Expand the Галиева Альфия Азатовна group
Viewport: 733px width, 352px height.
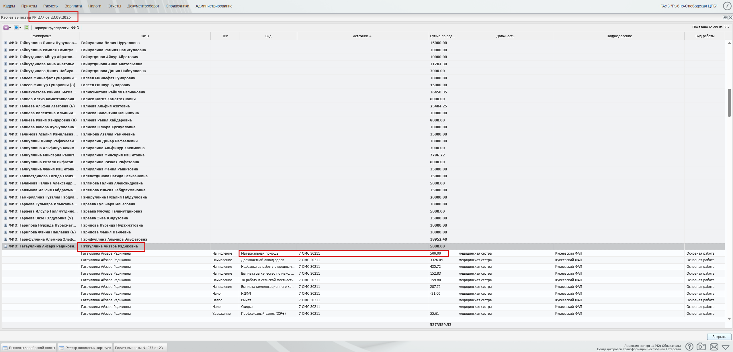(x=5, y=106)
